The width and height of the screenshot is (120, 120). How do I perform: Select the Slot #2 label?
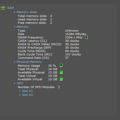click(x=27, y=95)
